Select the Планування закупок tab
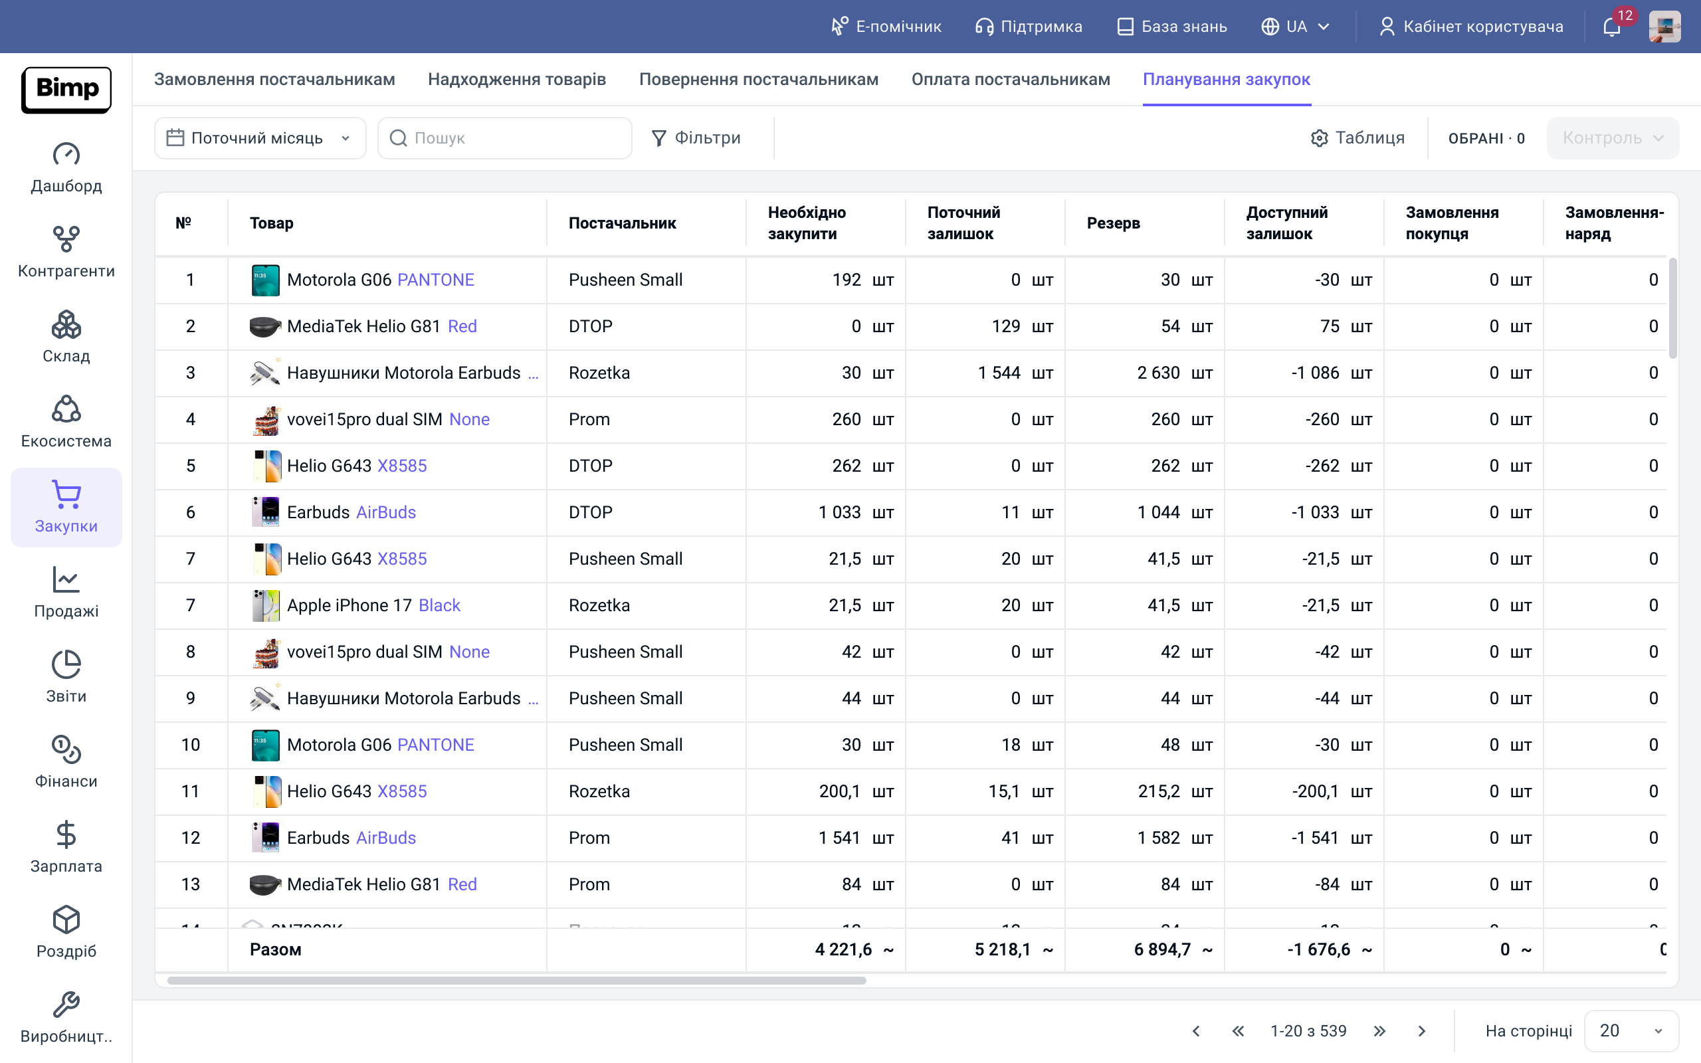This screenshot has height=1063, width=1701. pos(1227,80)
